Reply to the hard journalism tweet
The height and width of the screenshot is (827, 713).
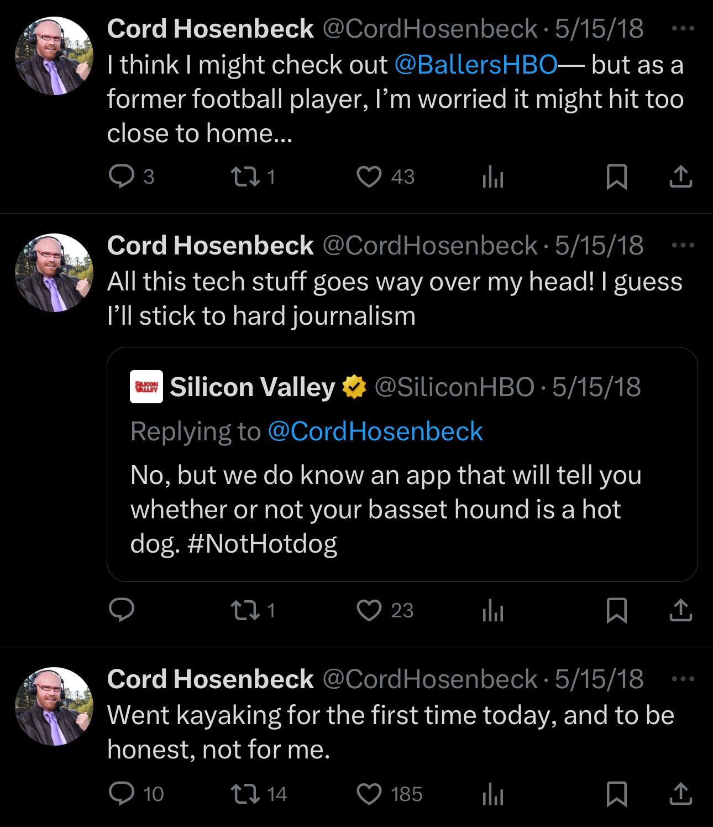tap(122, 611)
